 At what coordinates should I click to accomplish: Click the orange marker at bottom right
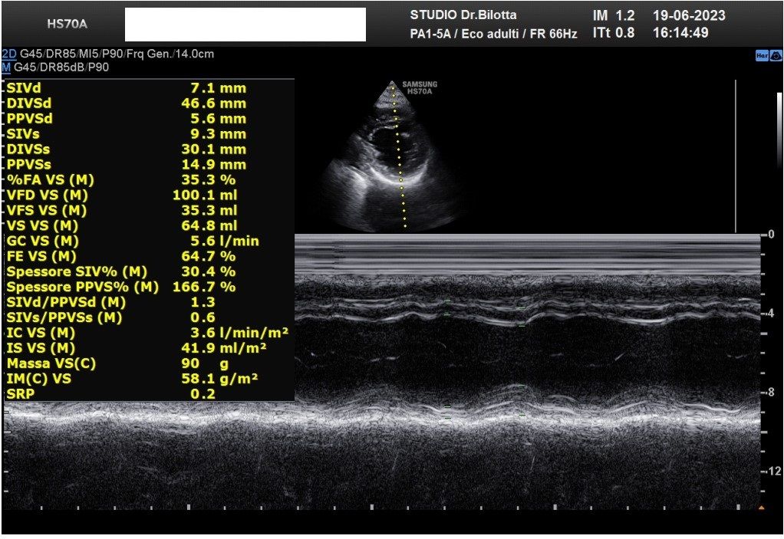click(761, 508)
